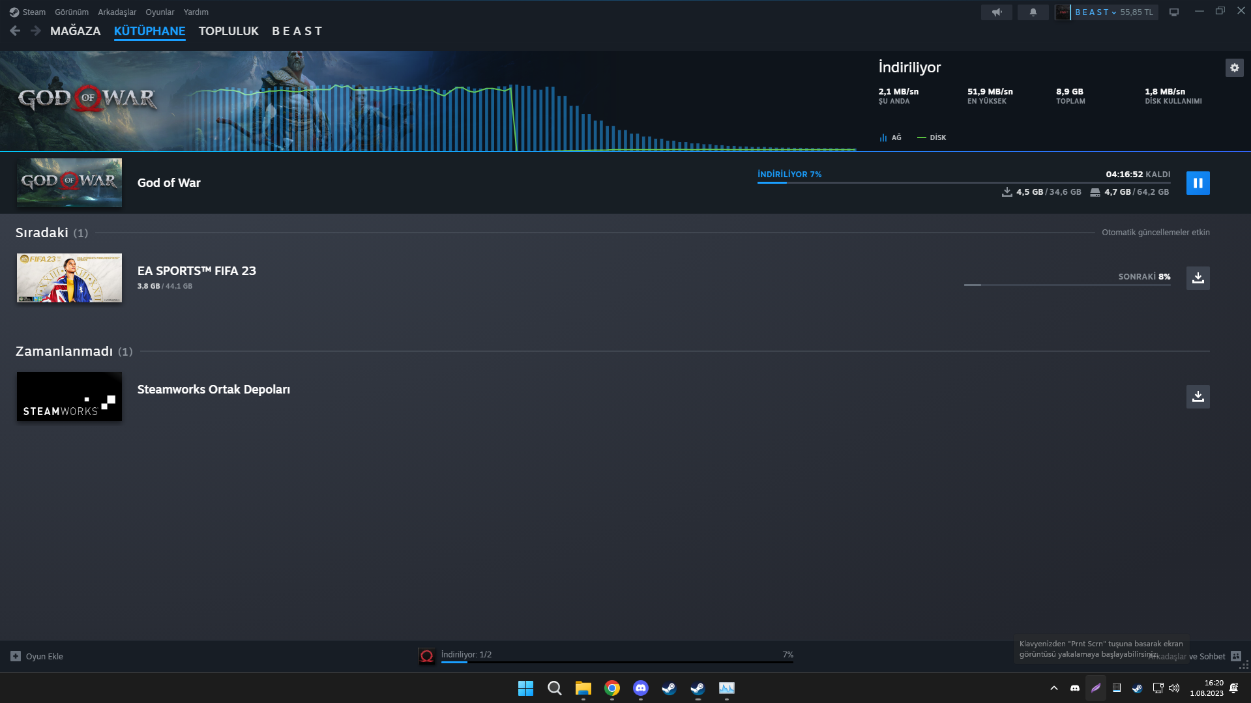Start downloading FIFA 23 with its download button
This screenshot has width=1251, height=703.
click(x=1198, y=278)
